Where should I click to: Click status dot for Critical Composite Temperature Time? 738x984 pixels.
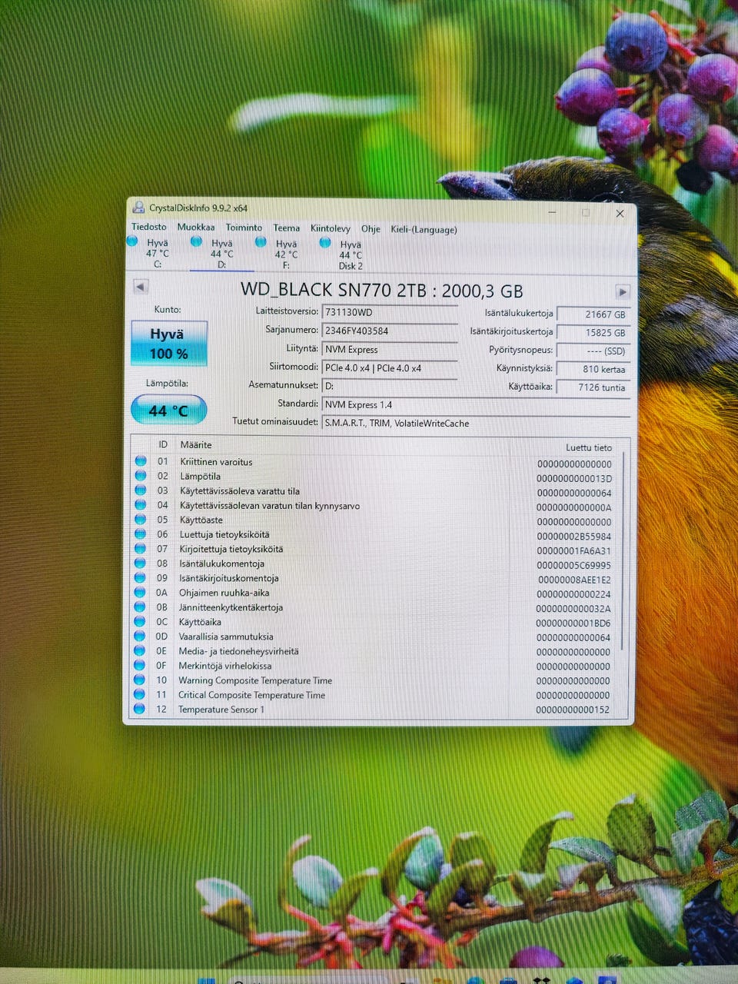click(139, 695)
